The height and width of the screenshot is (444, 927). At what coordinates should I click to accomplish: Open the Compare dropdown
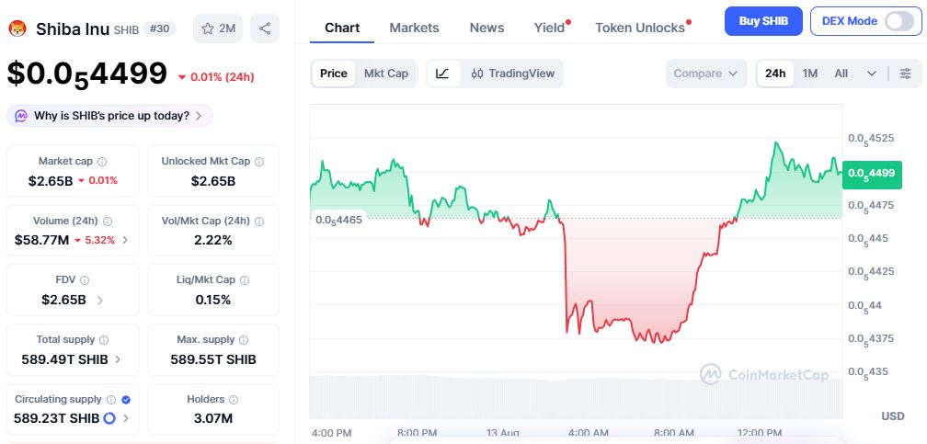coord(706,74)
